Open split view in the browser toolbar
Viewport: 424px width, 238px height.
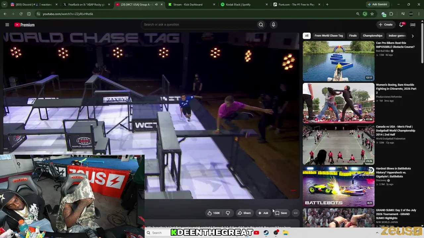[x=29, y=14]
